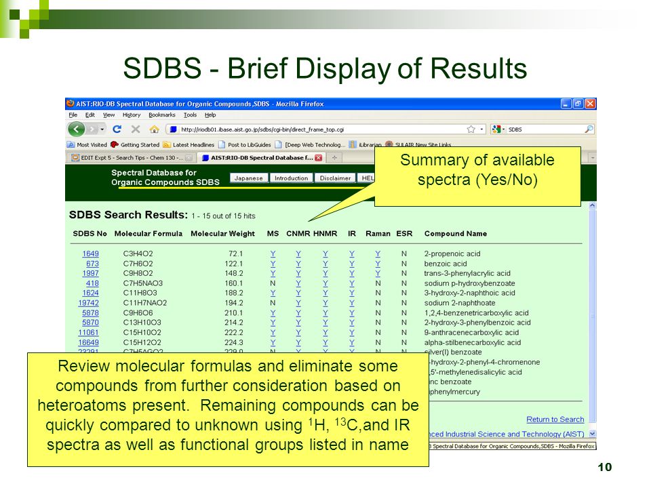Screen dimensions: 651x488
Task: Click the 'C15H12O2' molecular formula cell
Action: point(142,342)
